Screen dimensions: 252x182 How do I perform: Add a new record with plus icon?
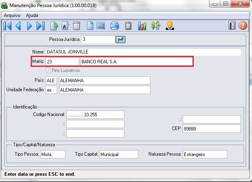pyautogui.click(x=54, y=26)
